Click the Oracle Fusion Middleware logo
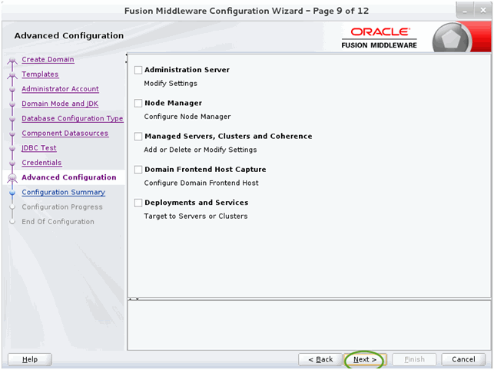This screenshot has width=494, height=370. click(x=379, y=38)
